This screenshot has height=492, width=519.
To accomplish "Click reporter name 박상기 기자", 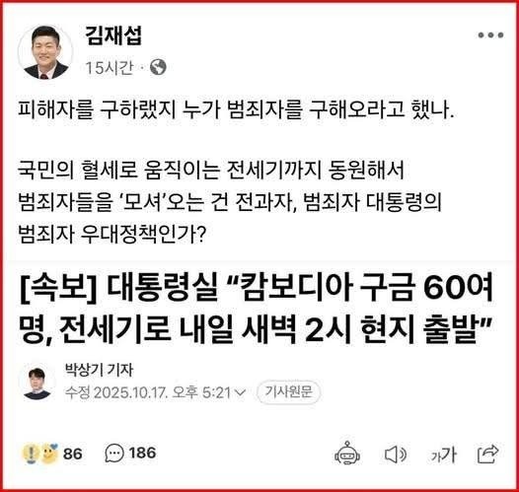I will 99,370.
